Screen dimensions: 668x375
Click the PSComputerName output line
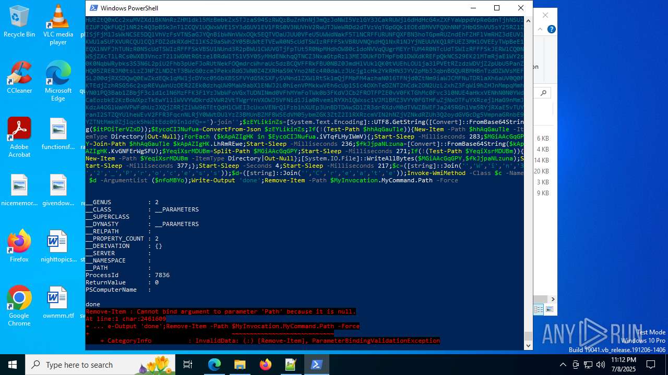tap(118, 290)
